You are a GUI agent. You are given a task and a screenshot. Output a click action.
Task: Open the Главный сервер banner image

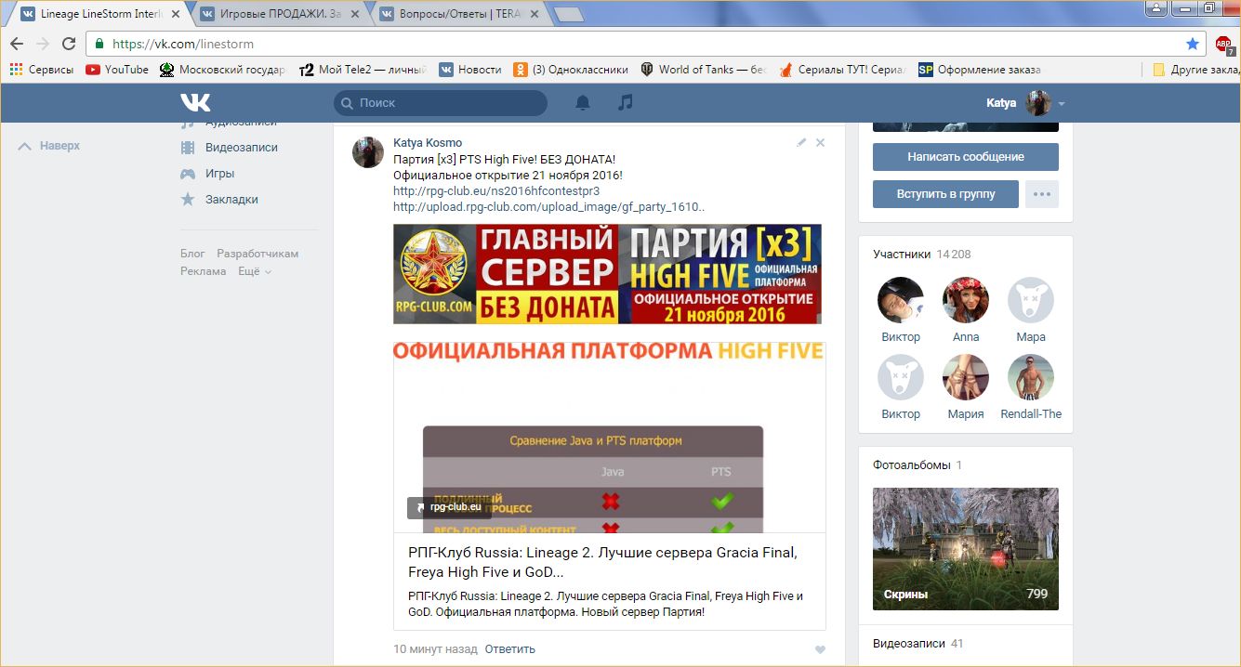607,274
